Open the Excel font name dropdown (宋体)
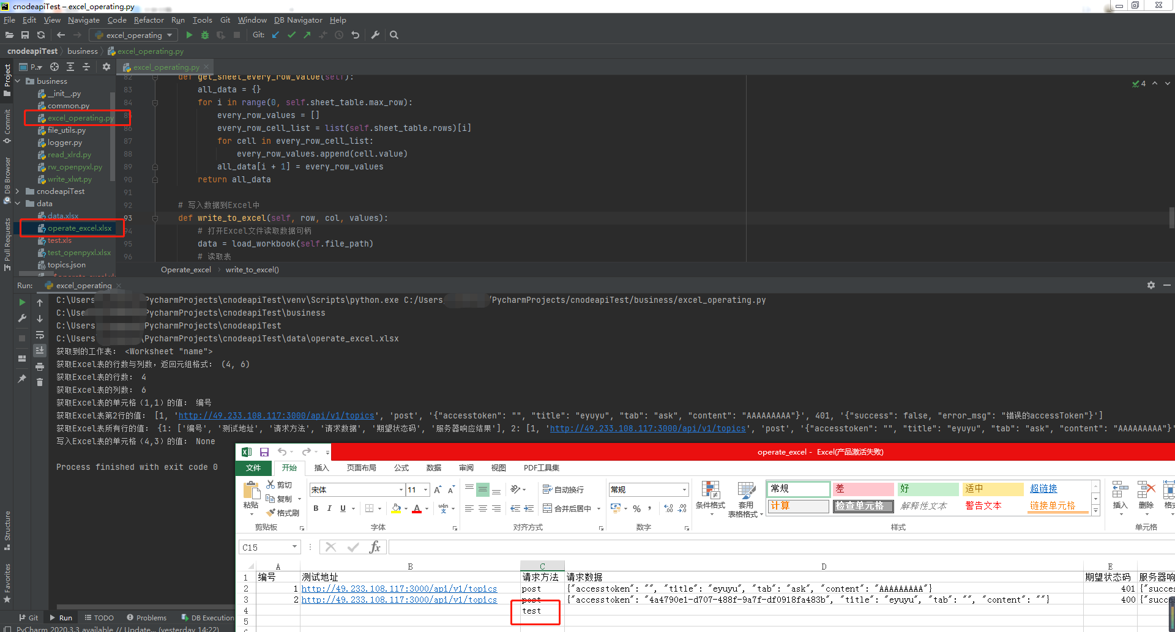1175x632 pixels. [401, 489]
